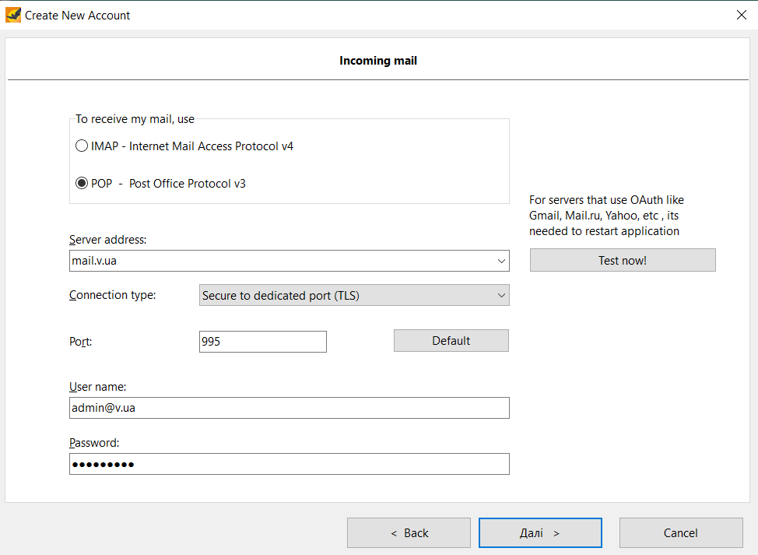Click the Connection type label
Viewport: 758px width, 555px height.
[x=113, y=295]
